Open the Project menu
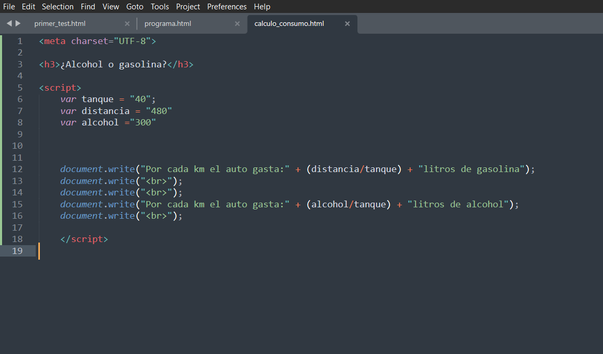Image resolution: width=603 pixels, height=354 pixels. click(188, 7)
